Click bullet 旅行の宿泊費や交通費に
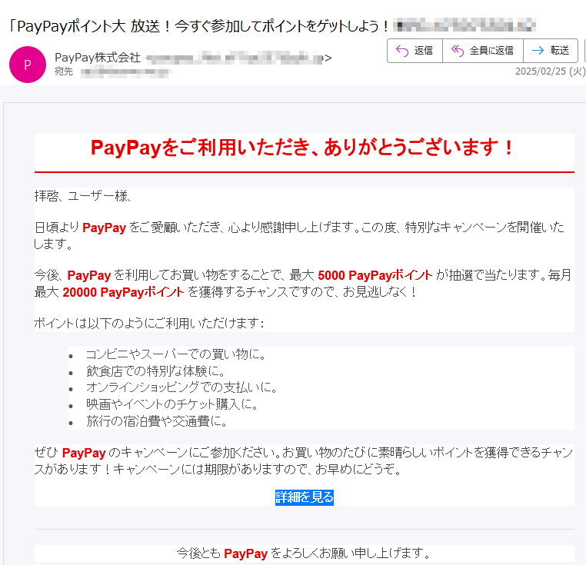 click(x=157, y=421)
